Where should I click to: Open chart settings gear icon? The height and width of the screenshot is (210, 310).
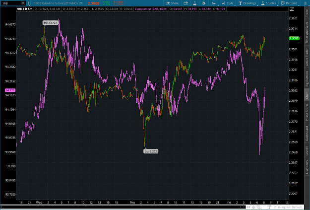204,3
